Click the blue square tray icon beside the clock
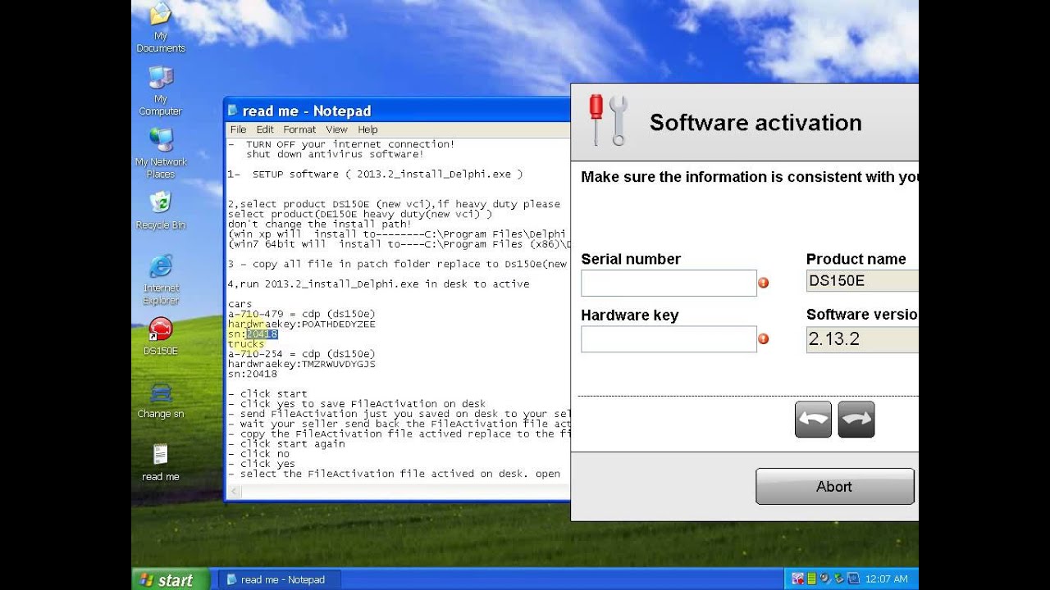 pos(852,579)
